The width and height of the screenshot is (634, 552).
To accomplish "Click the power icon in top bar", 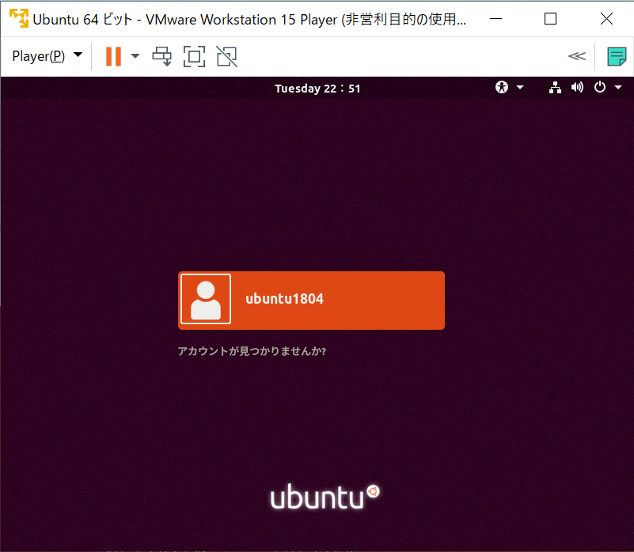I will [x=600, y=87].
